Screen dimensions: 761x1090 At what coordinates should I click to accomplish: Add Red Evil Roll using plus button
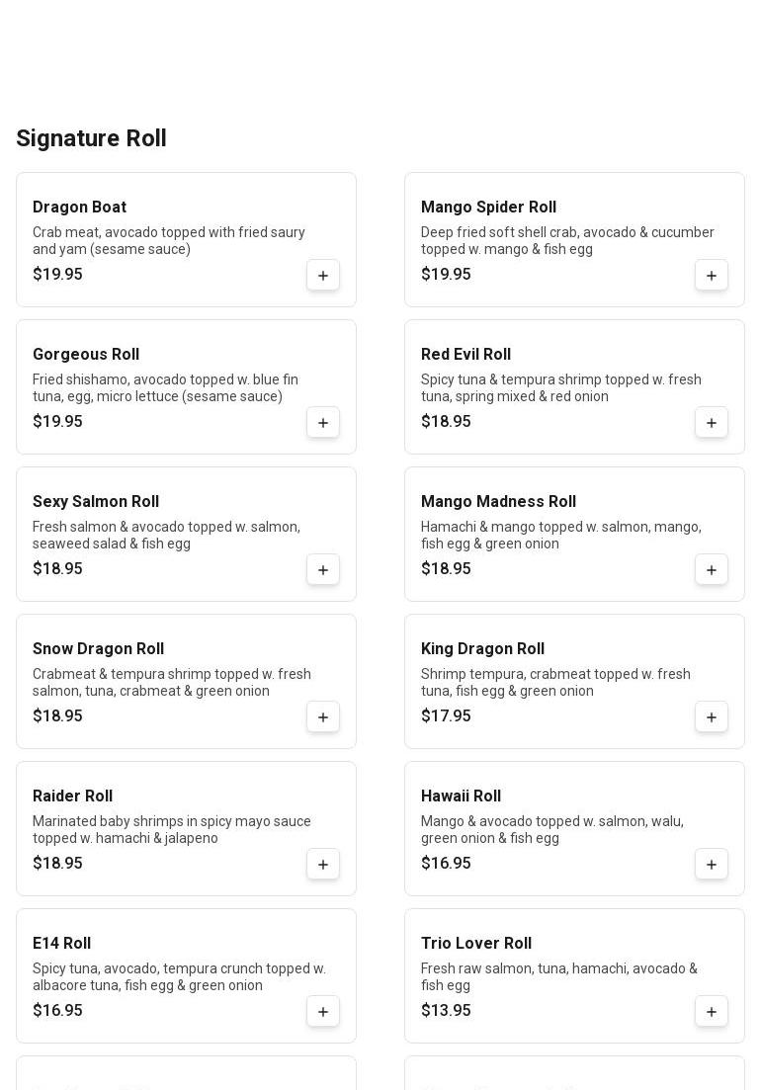coord(712,422)
